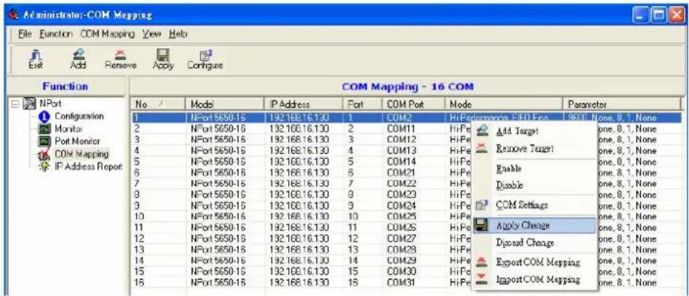This screenshot has height=296, width=689.
Task: Select the COM31 row
Action: point(407,283)
